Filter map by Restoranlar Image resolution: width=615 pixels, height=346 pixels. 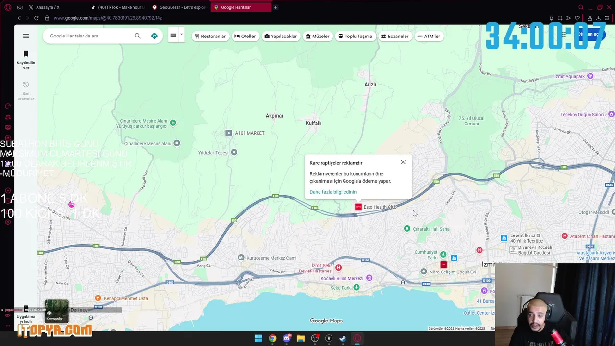[210, 36]
